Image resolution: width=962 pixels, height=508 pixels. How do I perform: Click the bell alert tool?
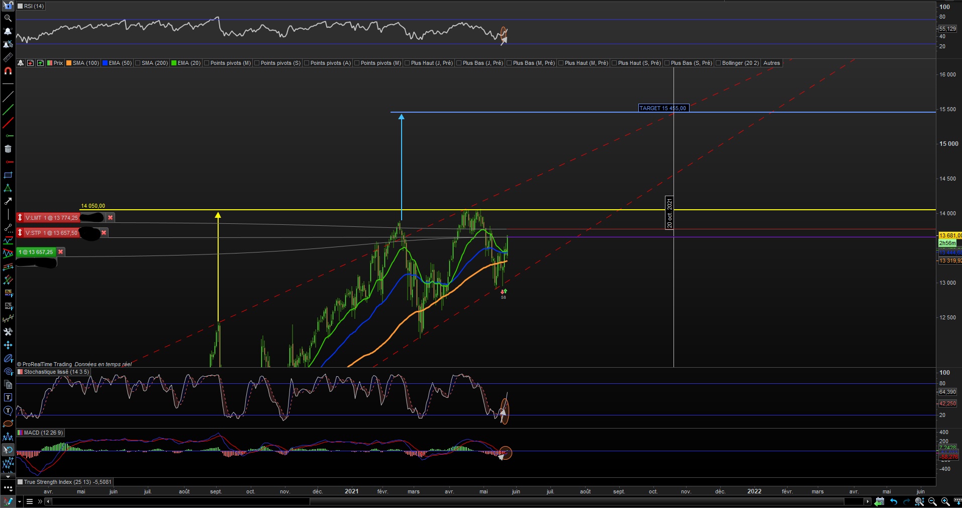(8, 31)
